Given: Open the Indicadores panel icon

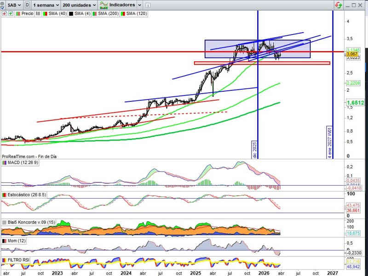Looking at the screenshot, I should coord(104,5).
